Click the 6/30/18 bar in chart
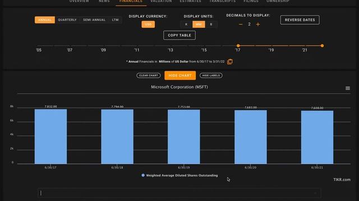 [x=117, y=137]
